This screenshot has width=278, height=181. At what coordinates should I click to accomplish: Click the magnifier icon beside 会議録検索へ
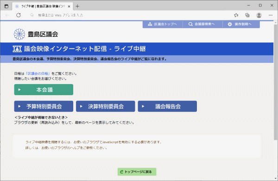(x=190, y=24)
